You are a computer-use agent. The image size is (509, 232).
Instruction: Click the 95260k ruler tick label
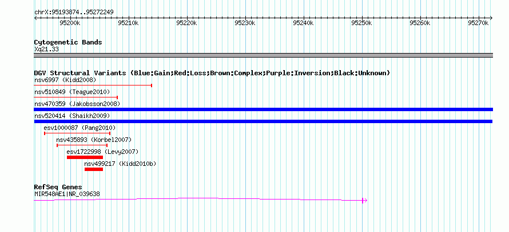420,23
